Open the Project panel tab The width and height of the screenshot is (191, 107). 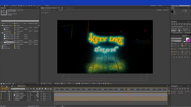tap(3, 8)
